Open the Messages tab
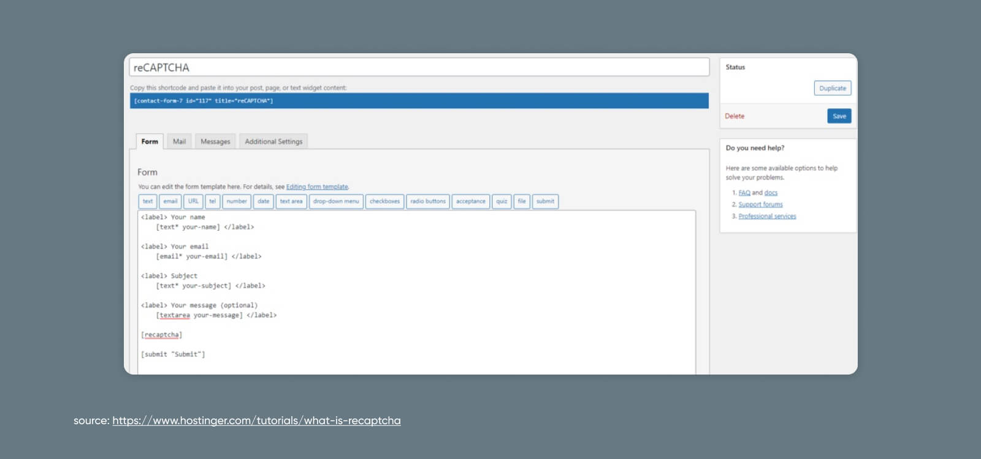Image resolution: width=981 pixels, height=459 pixels. pyautogui.click(x=215, y=141)
